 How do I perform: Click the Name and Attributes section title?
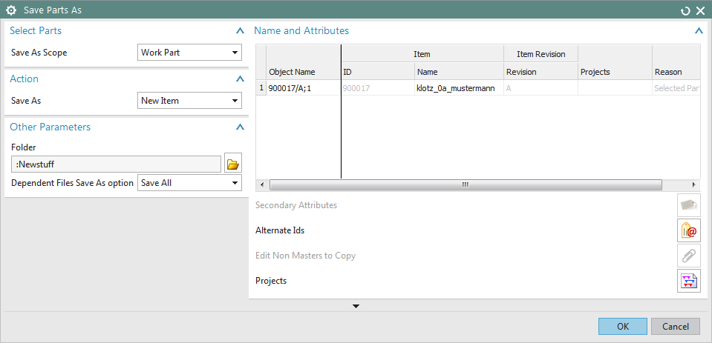[x=301, y=31]
